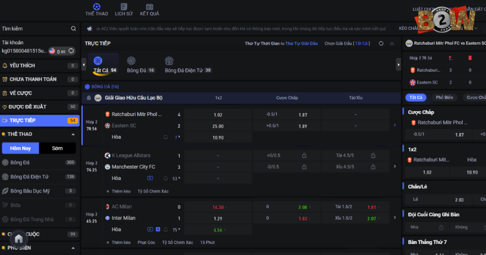Switch to Hôm Nay toggle
The image size is (486, 255).
pyautogui.click(x=20, y=148)
